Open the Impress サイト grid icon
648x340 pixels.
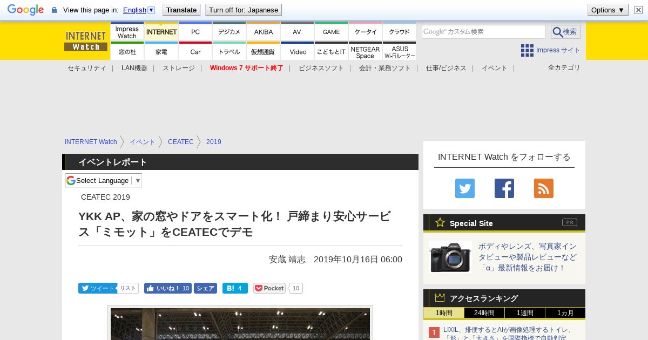(527, 50)
